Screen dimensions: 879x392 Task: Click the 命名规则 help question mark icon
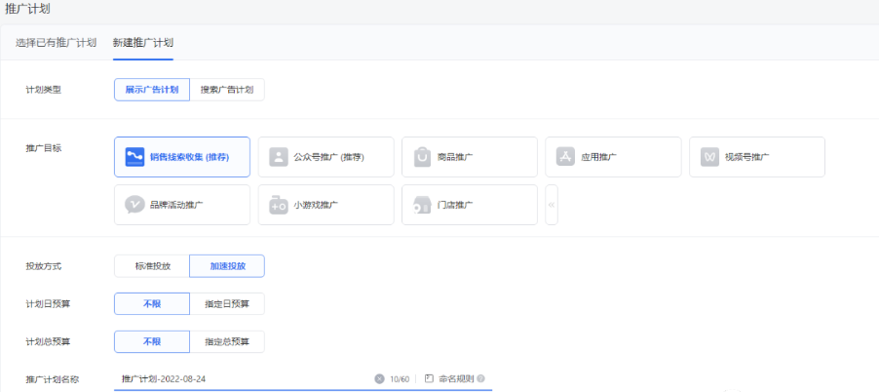click(x=481, y=378)
